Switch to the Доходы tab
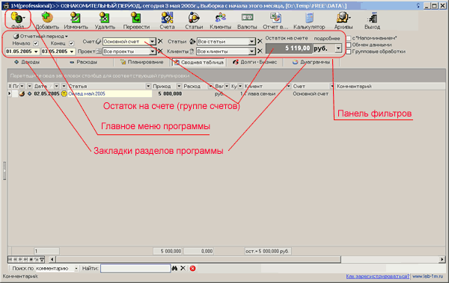Image resolution: width=449 pixels, height=283 pixels. (27, 62)
